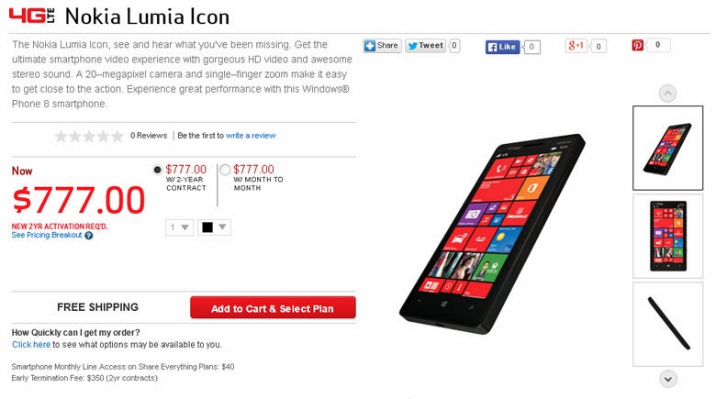716x399 pixels.
Task: Open the quantity dropdown
Action: pos(180,227)
